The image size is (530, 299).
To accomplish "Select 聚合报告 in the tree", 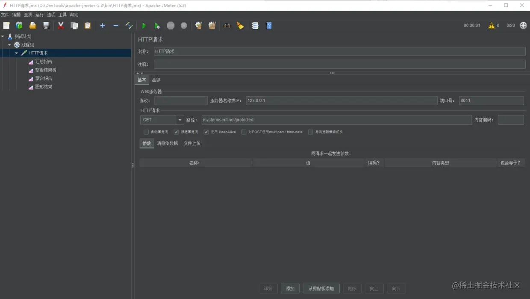I will [44, 78].
